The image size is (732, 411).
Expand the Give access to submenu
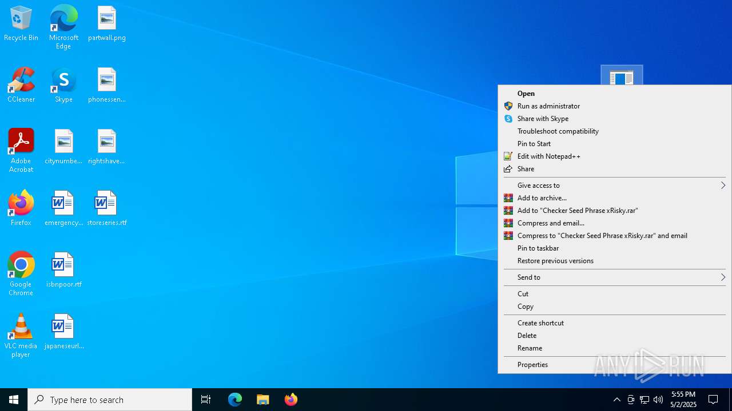[615, 186]
